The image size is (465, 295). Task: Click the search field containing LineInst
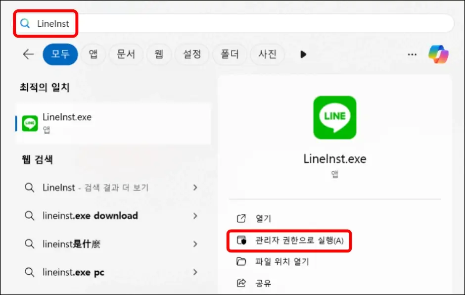pos(233,23)
